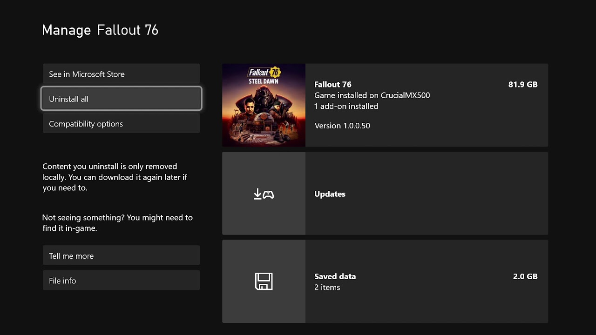Image resolution: width=596 pixels, height=335 pixels.
Task: Click the Saved data floppy disk icon
Action: coord(264,281)
